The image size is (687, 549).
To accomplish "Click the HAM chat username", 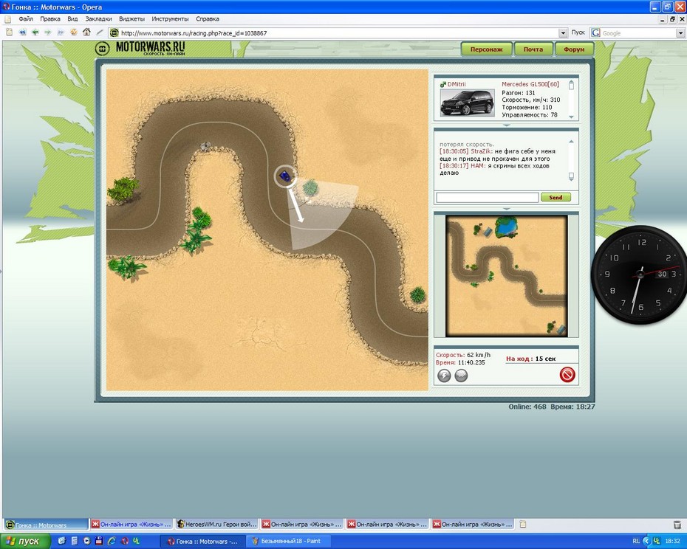I will pos(477,165).
